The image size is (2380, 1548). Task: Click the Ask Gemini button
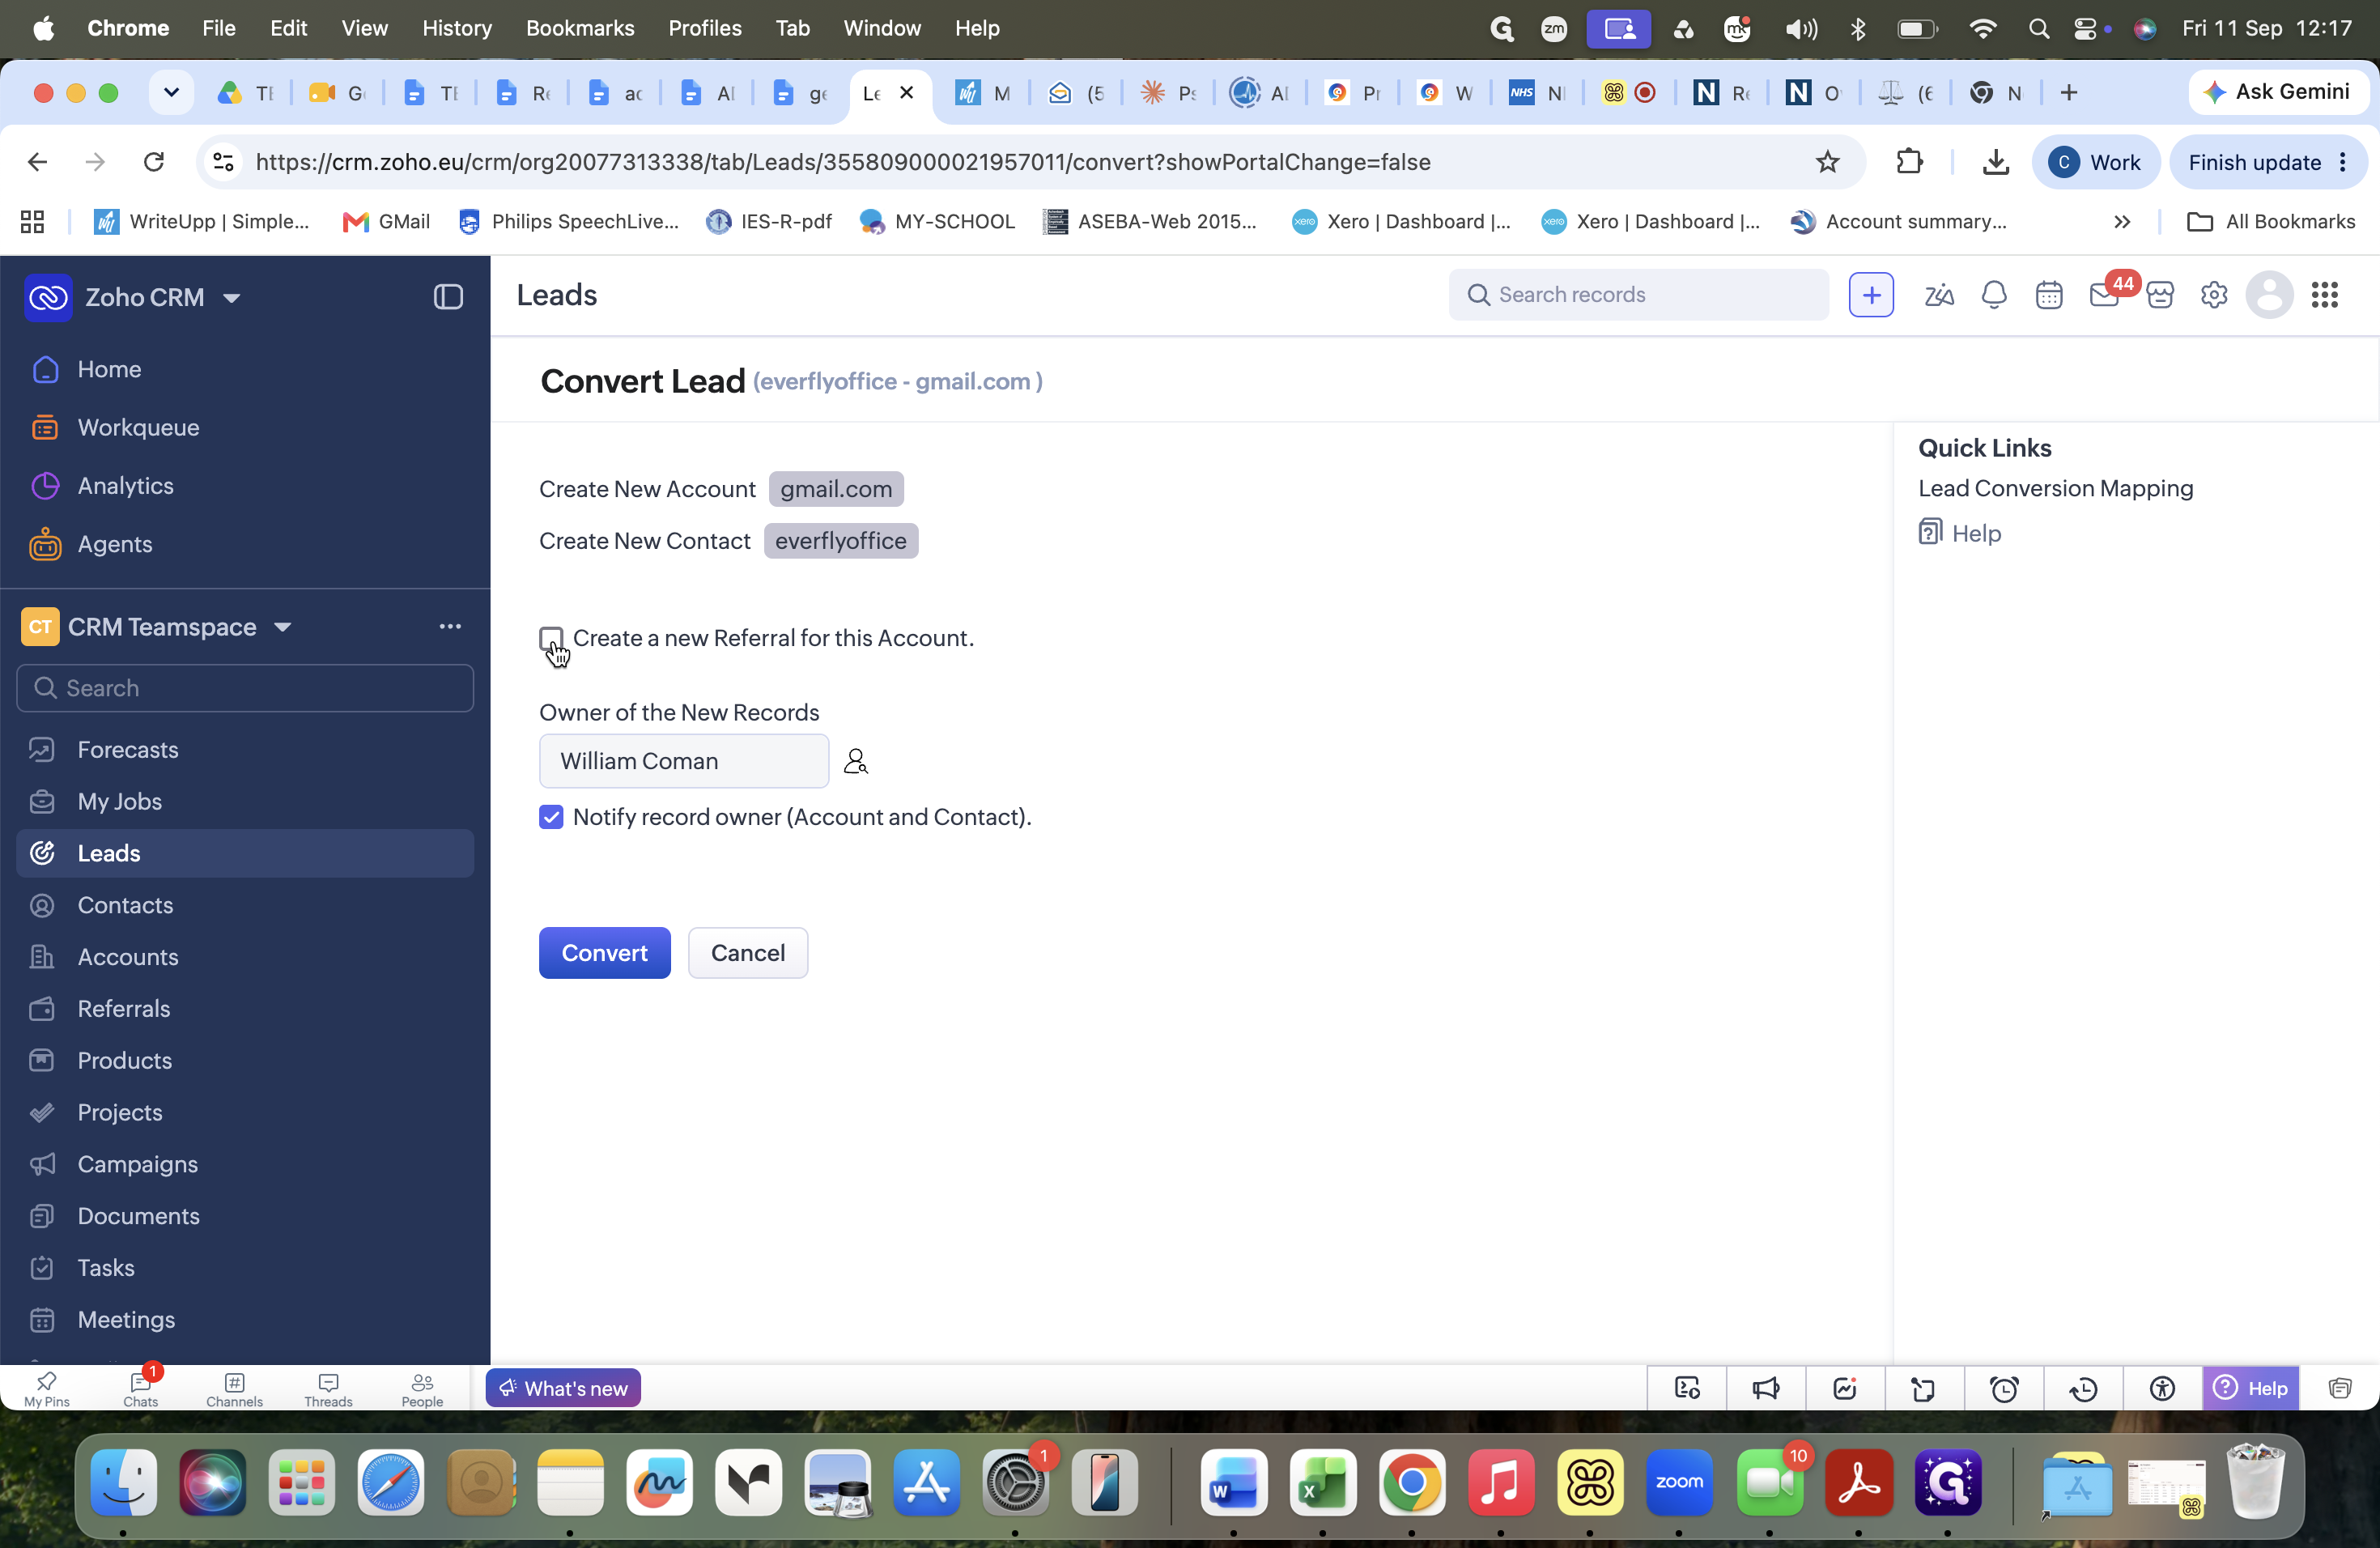point(2277,92)
